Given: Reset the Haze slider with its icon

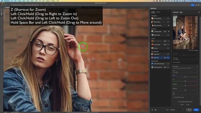Looking at the screenshot, I should [x=197, y=71].
